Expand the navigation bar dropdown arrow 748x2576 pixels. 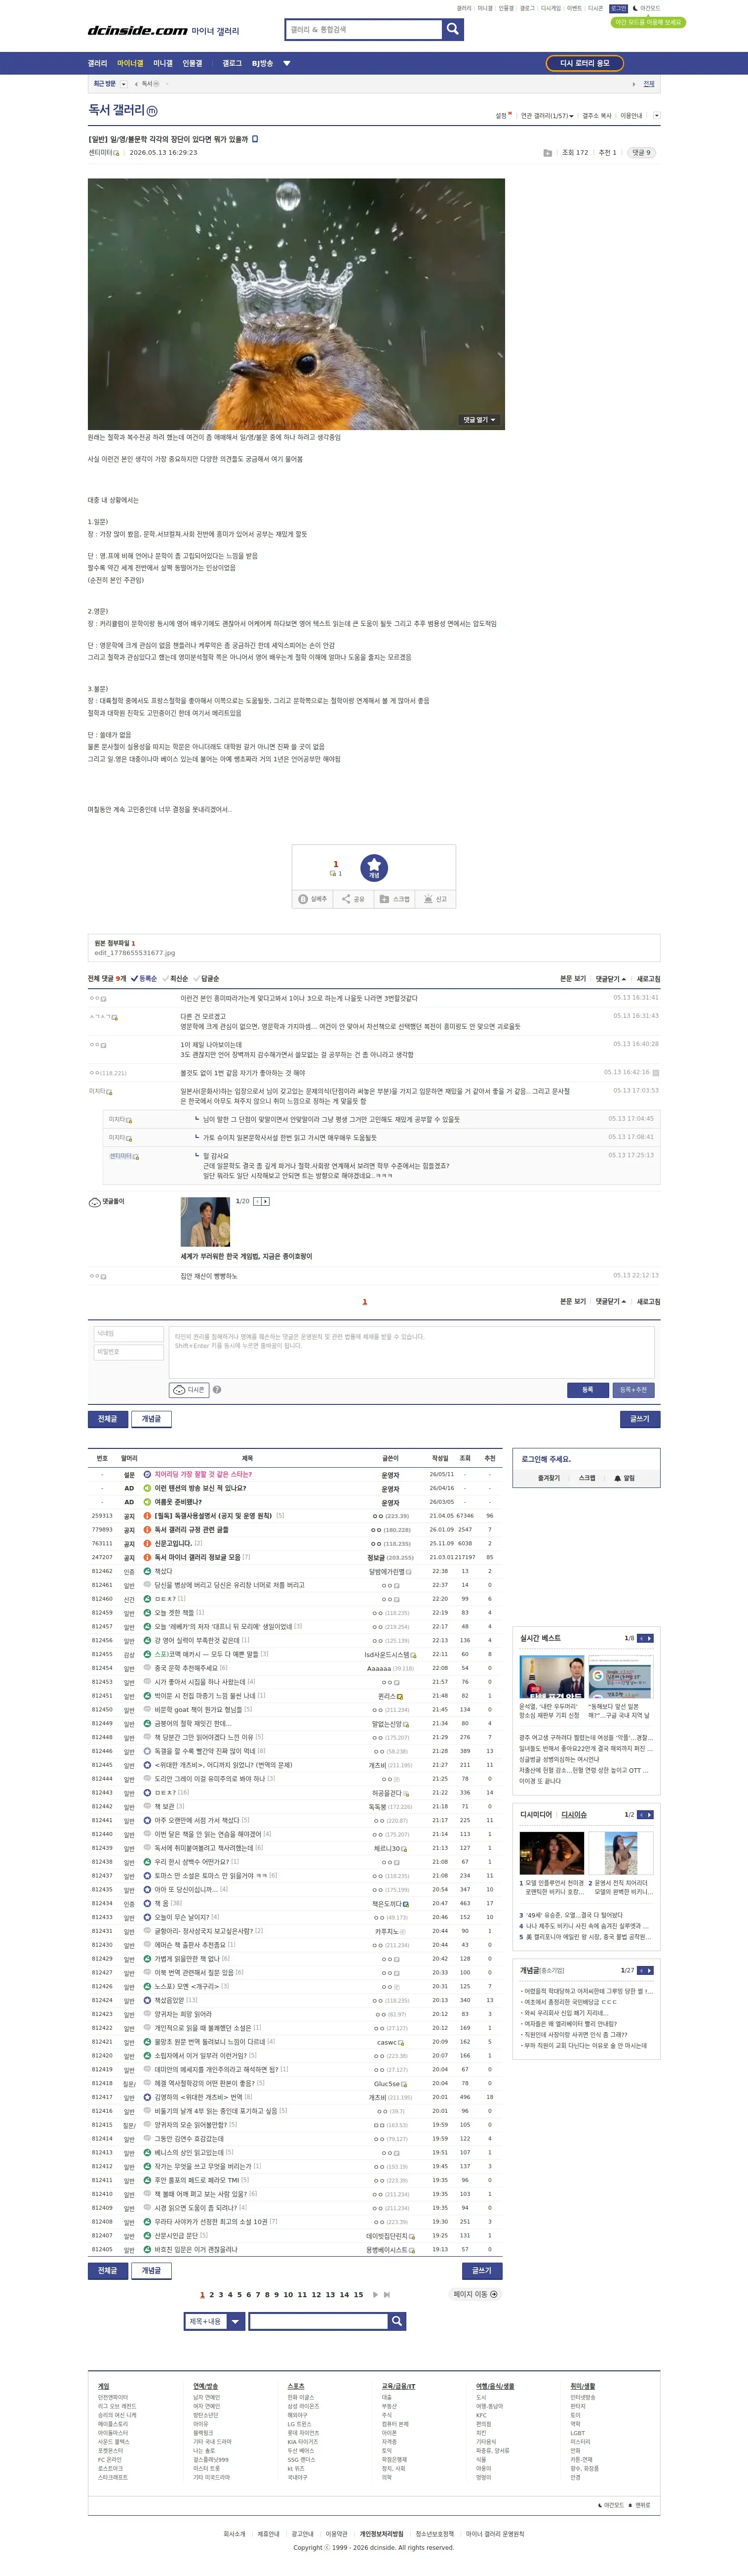pyautogui.click(x=287, y=63)
